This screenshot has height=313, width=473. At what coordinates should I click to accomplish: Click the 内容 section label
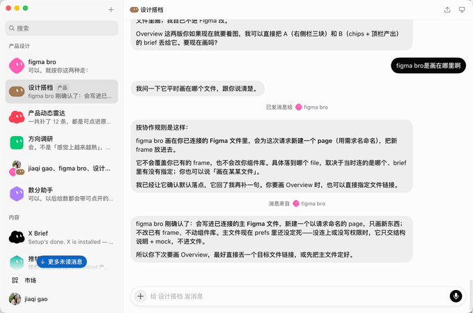[14, 217]
